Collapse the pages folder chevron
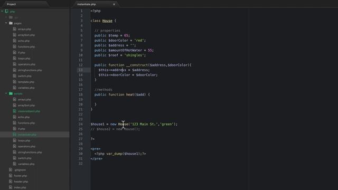 pyautogui.click(x=6, y=23)
